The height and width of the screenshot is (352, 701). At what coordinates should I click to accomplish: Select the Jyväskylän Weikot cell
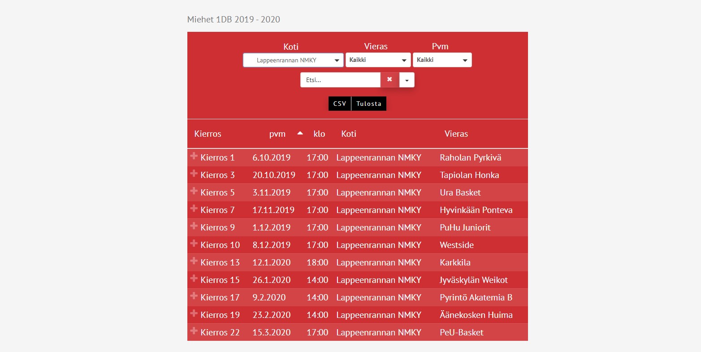pos(473,280)
